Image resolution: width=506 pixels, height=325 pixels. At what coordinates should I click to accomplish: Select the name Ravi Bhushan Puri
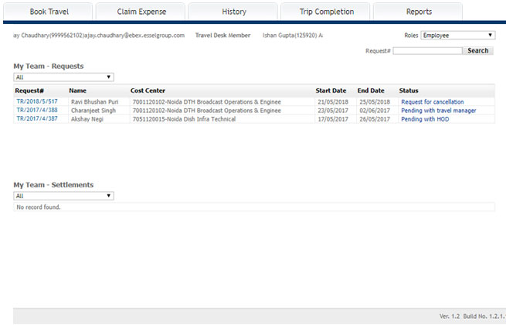95,102
